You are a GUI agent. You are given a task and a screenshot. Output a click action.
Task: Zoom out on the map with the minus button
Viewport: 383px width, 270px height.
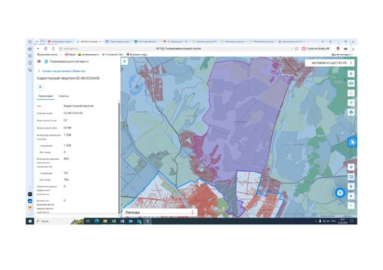pyautogui.click(x=351, y=206)
